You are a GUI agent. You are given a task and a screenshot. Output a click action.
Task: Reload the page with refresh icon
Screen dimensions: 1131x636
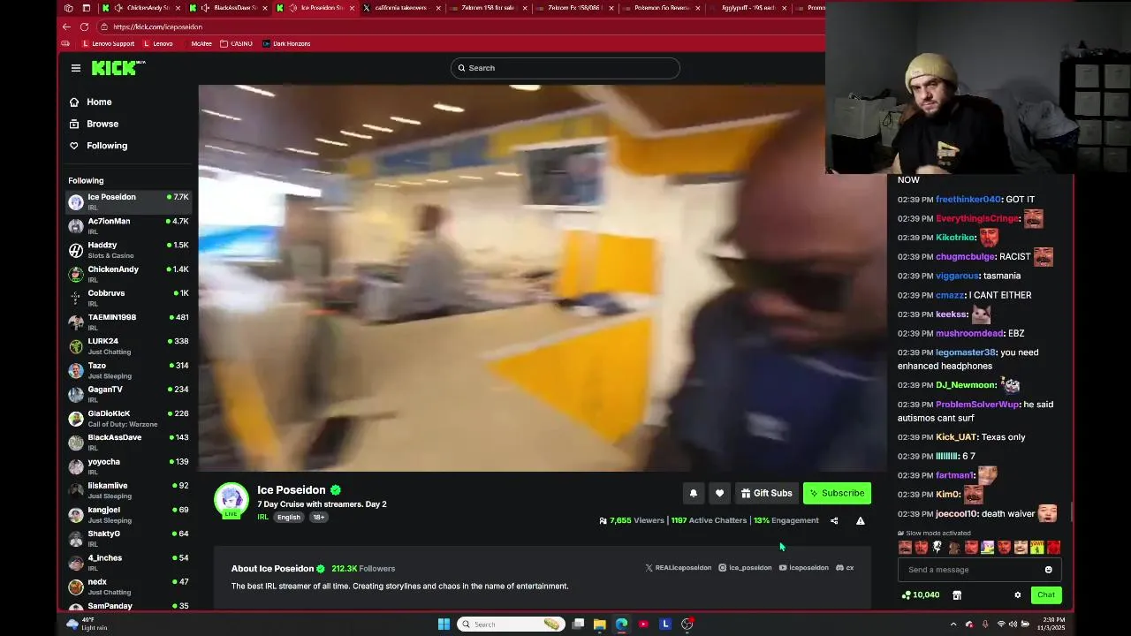pyautogui.click(x=84, y=26)
